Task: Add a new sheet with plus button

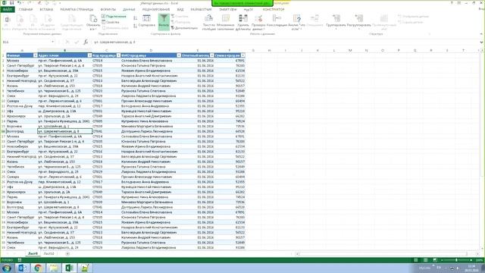Action: click(x=67, y=254)
